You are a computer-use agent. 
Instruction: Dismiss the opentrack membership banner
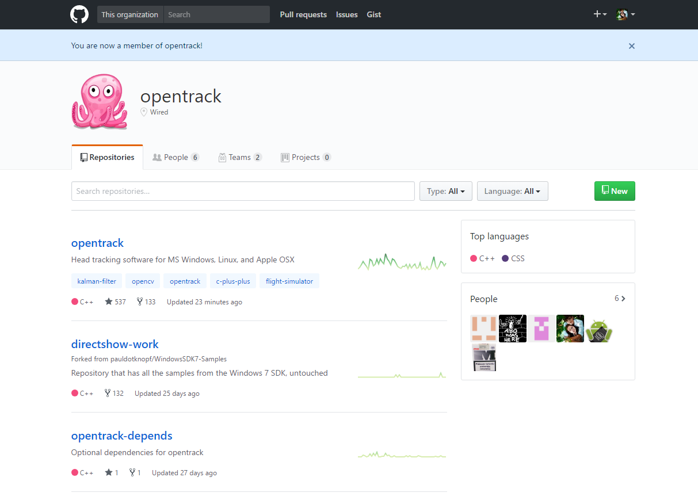pyautogui.click(x=632, y=46)
